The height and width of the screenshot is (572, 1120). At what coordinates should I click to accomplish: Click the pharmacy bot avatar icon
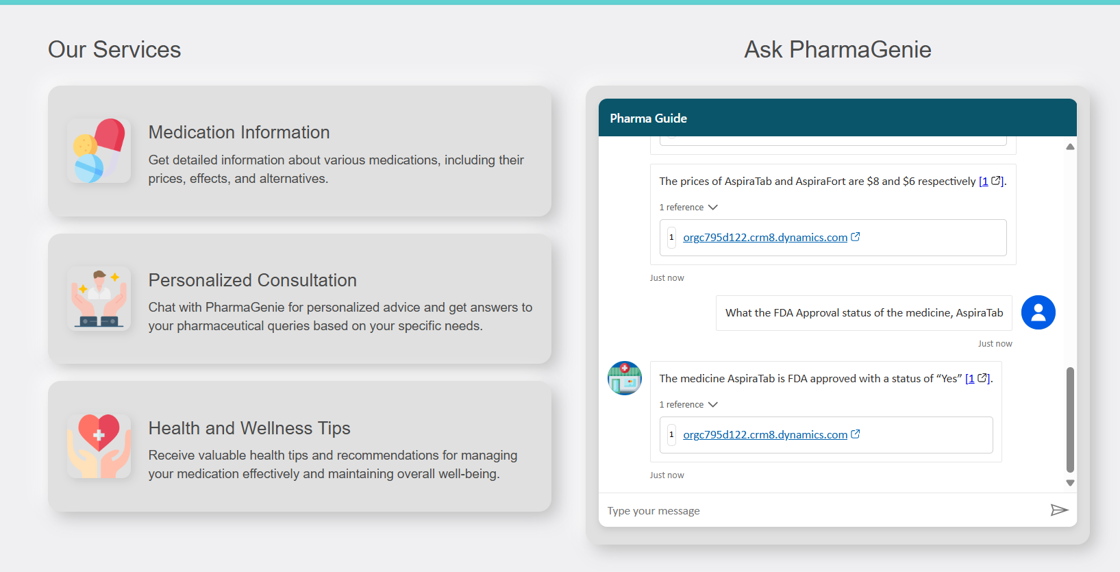624,377
